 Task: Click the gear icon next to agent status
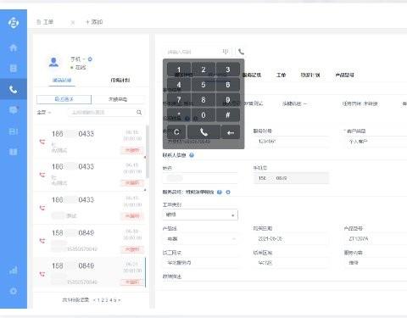[x=90, y=59]
